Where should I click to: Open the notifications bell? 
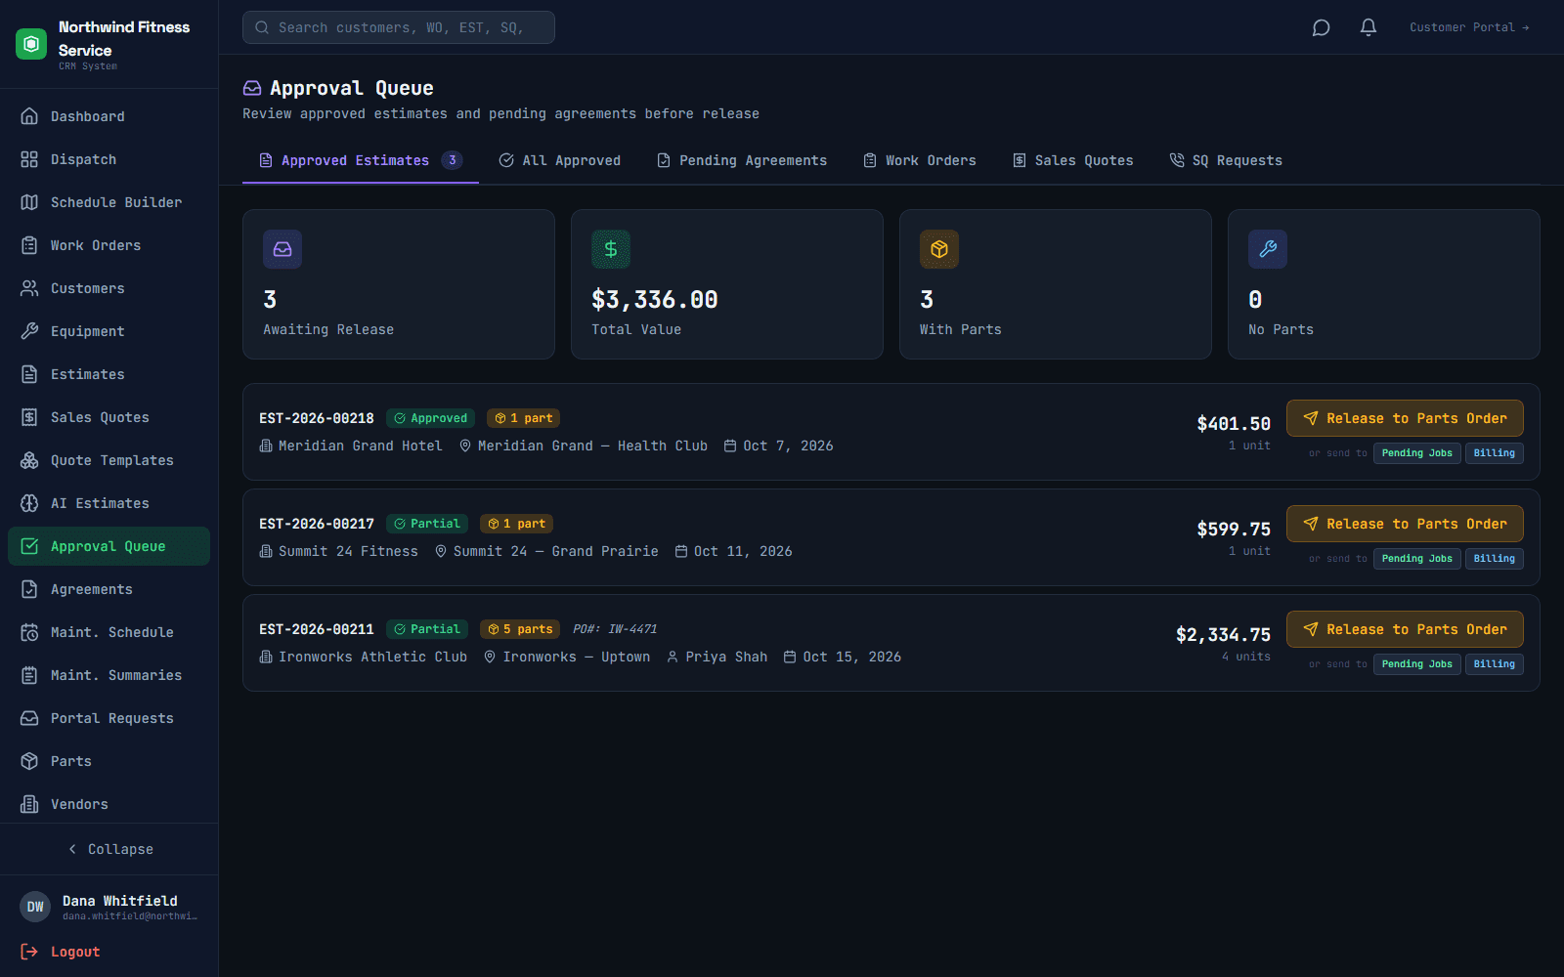pos(1368,27)
